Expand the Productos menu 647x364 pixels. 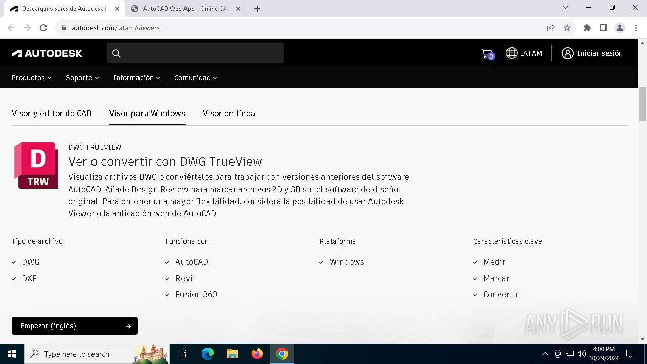(31, 78)
